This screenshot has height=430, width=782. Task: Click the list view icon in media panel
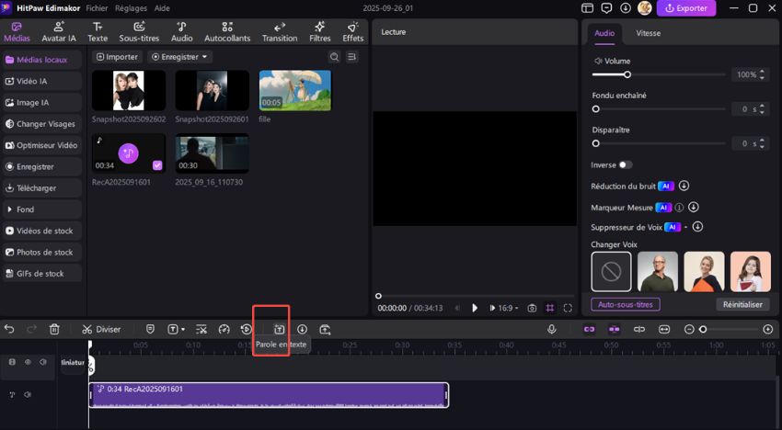coord(351,57)
